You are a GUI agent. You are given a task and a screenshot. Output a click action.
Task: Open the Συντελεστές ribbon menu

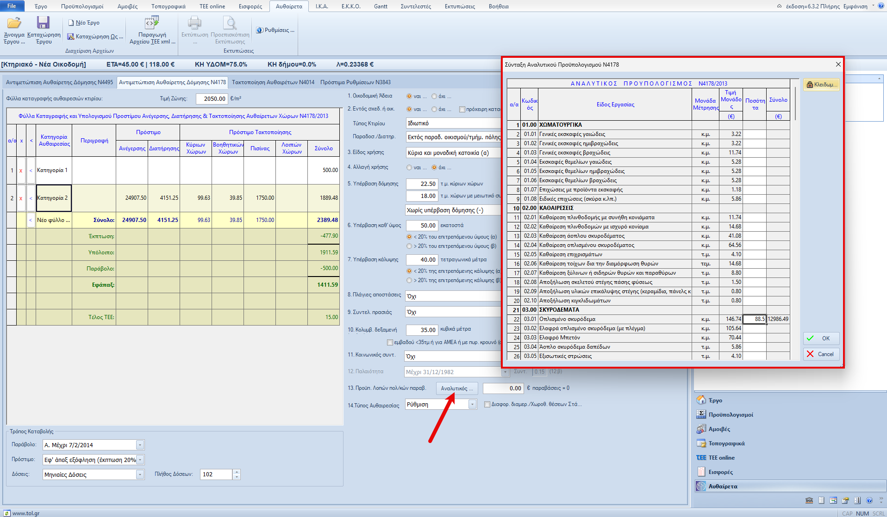[415, 6]
